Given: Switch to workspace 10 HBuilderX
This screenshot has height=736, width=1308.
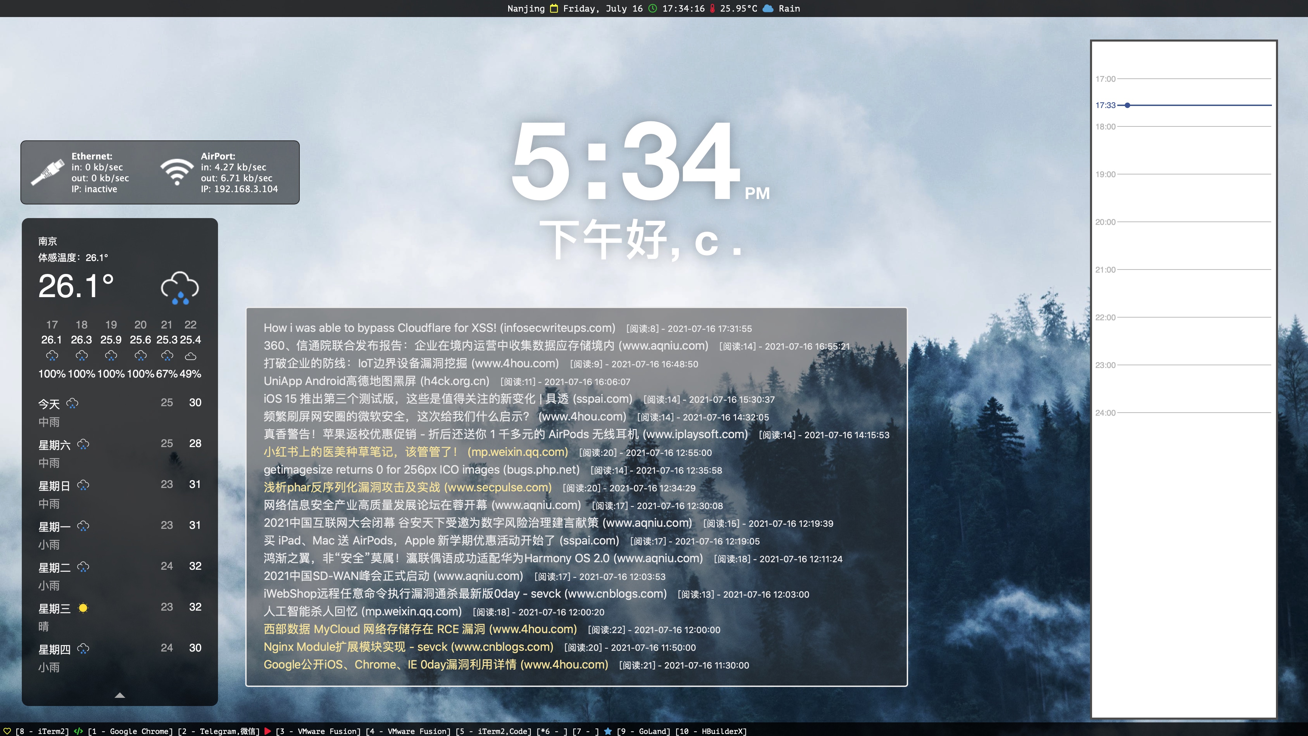Looking at the screenshot, I should click(x=711, y=731).
